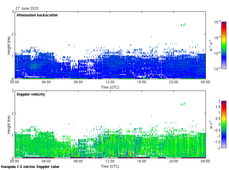
Task: Click the 12:00 tick under the backscatter plot
Action: pos(110,82)
